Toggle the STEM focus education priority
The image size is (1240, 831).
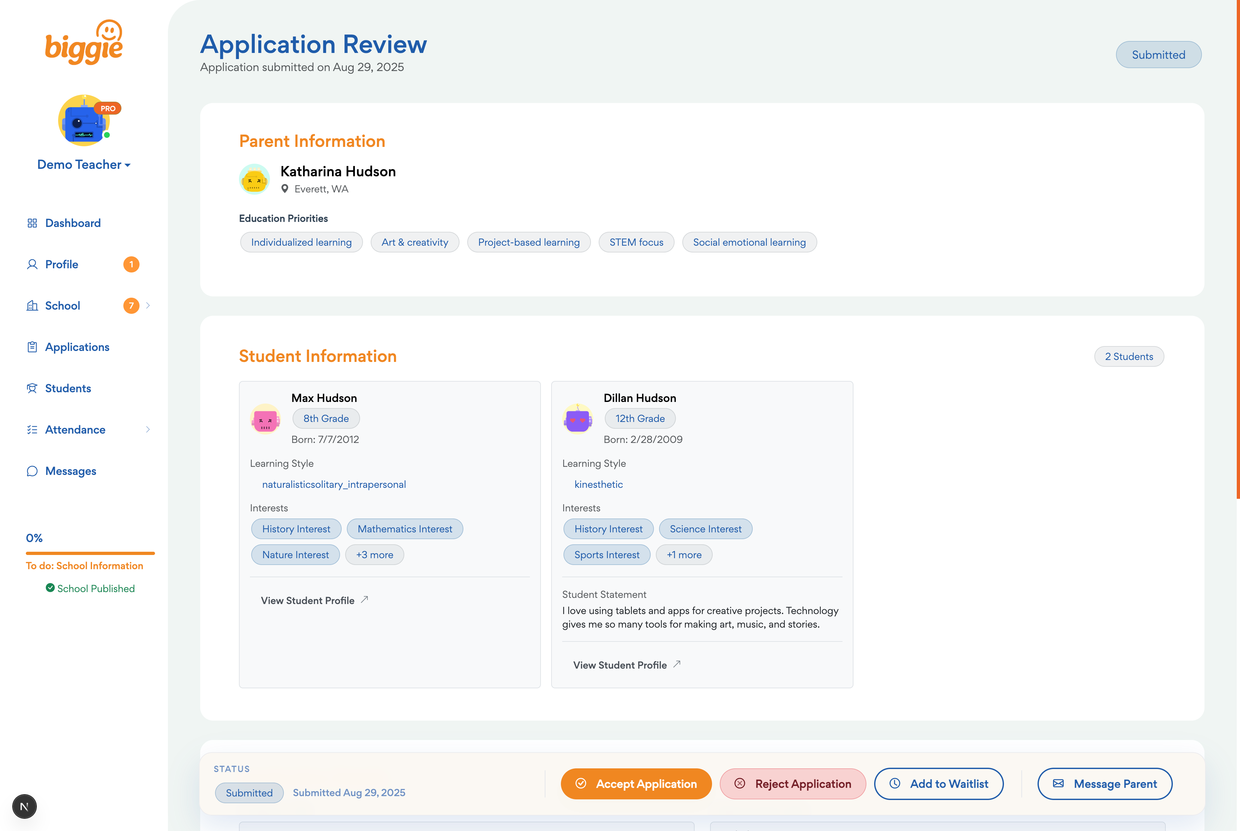(x=636, y=242)
